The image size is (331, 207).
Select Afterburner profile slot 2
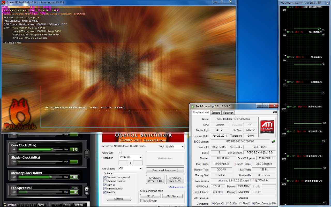click(23, 205)
